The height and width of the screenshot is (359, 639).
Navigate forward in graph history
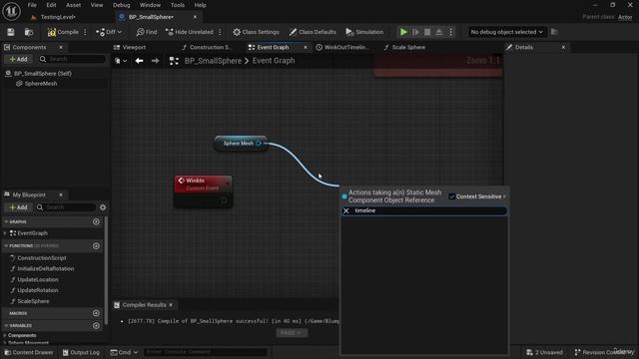click(155, 61)
